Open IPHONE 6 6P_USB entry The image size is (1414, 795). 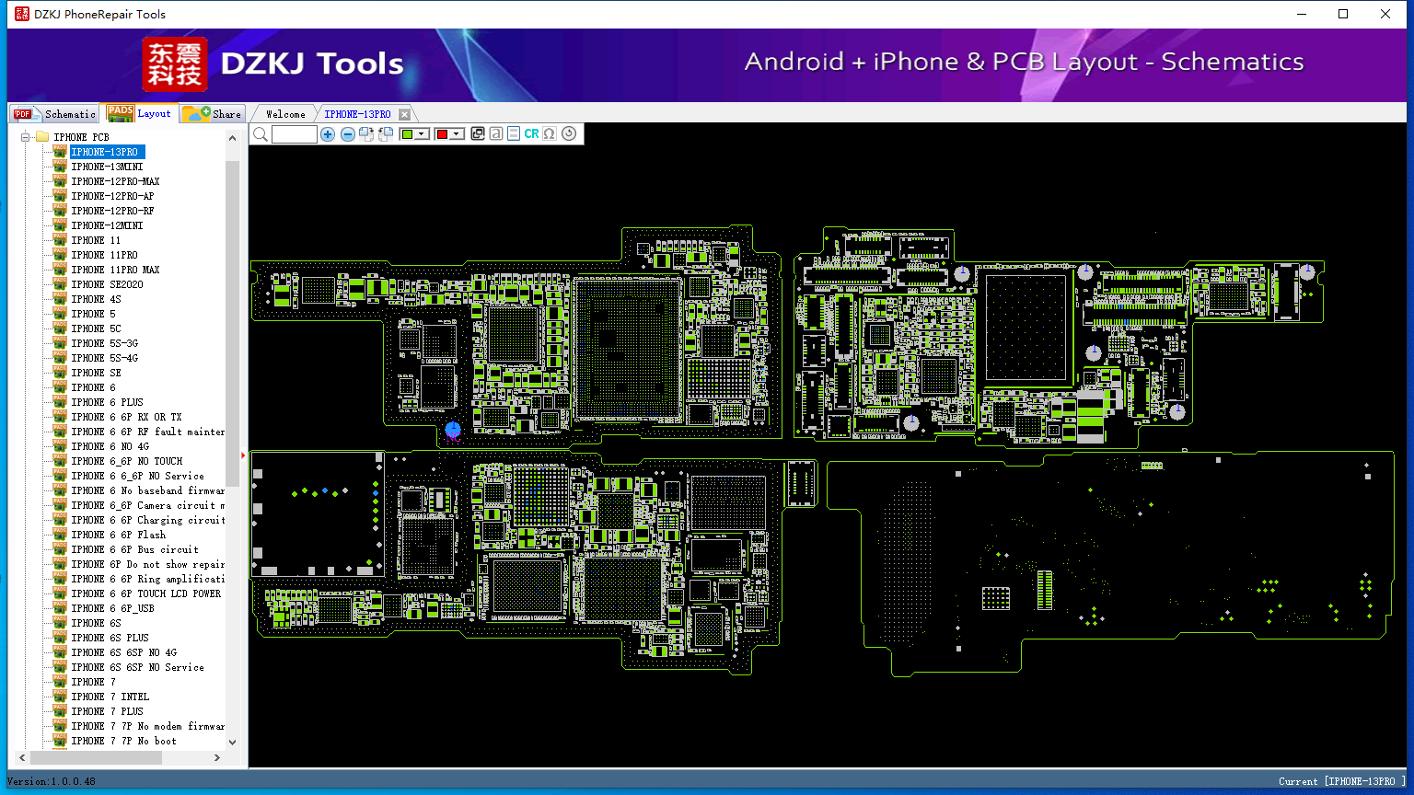[112, 608]
